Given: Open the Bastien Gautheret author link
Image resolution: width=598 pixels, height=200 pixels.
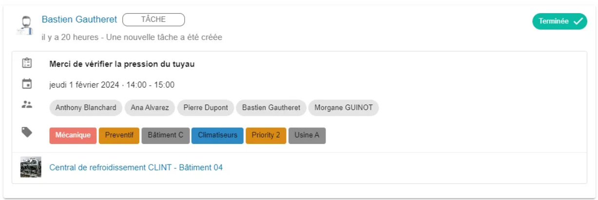Looking at the screenshot, I should coord(79,19).
